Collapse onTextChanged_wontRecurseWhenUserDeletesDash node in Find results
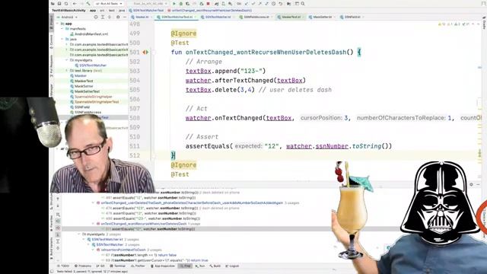The image size is (487, 274). (x=93, y=224)
